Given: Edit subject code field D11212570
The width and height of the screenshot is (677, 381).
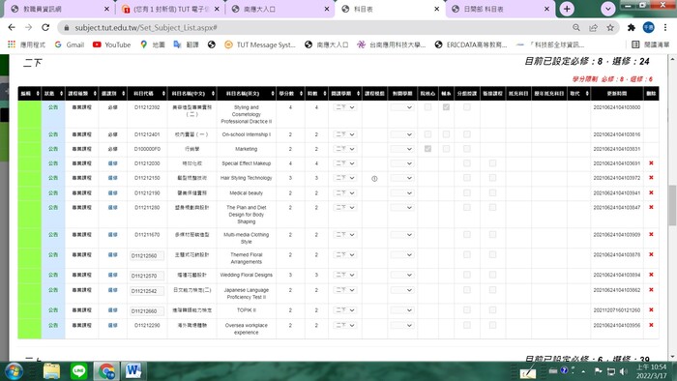Looking at the screenshot, I should tap(147, 276).
